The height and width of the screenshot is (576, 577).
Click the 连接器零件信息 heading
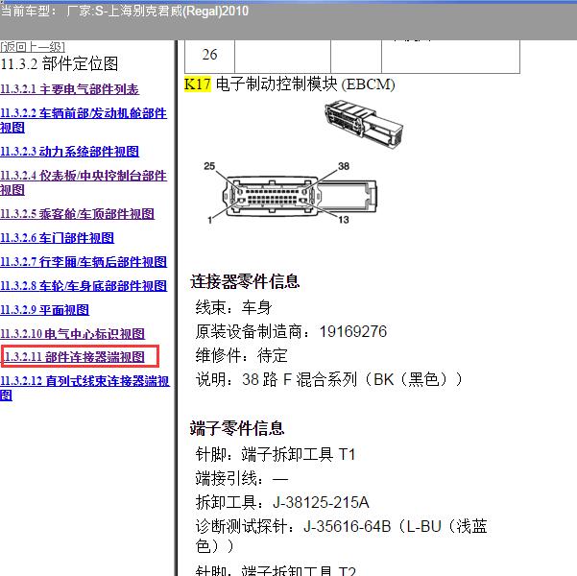pos(245,281)
